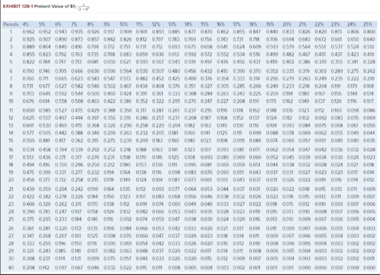
Task: Select 0.386 for period 10 at 10%
Action: (x=126, y=101)
